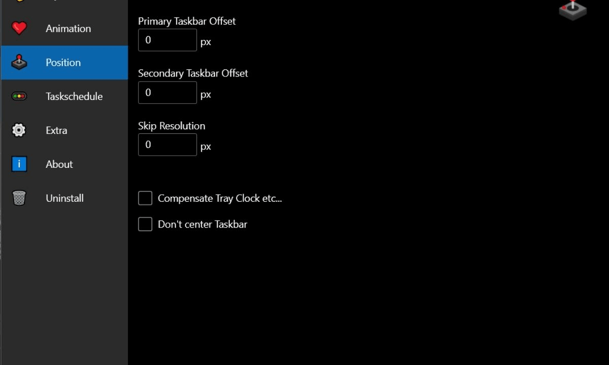Click the red heart Animation icon
The image size is (609, 365).
[19, 28]
